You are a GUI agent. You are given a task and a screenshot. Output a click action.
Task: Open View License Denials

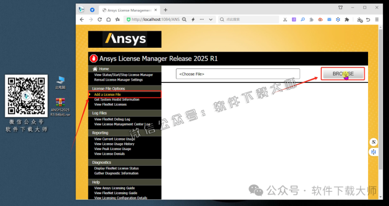(x=109, y=154)
